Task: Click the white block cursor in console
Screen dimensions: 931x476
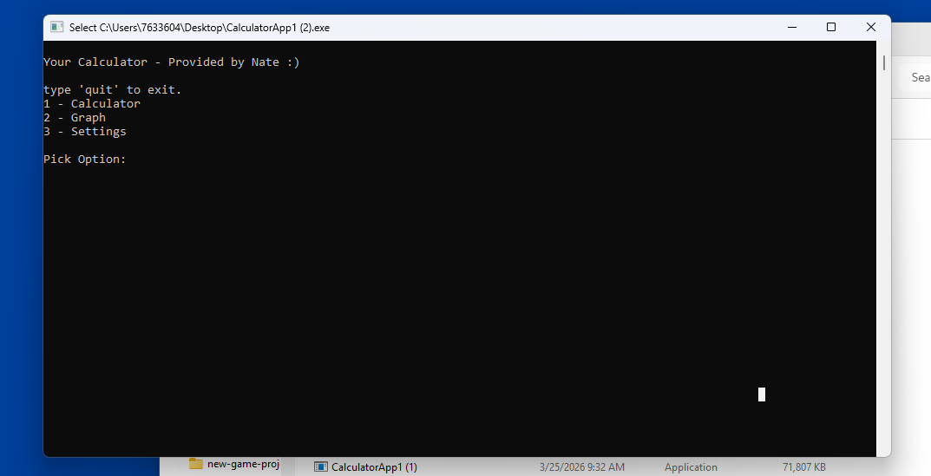Action: (x=762, y=394)
